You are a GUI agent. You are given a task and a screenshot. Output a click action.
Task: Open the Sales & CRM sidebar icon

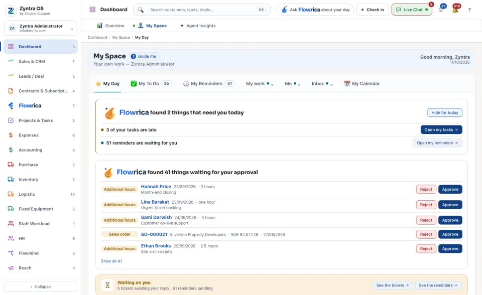click(x=11, y=61)
